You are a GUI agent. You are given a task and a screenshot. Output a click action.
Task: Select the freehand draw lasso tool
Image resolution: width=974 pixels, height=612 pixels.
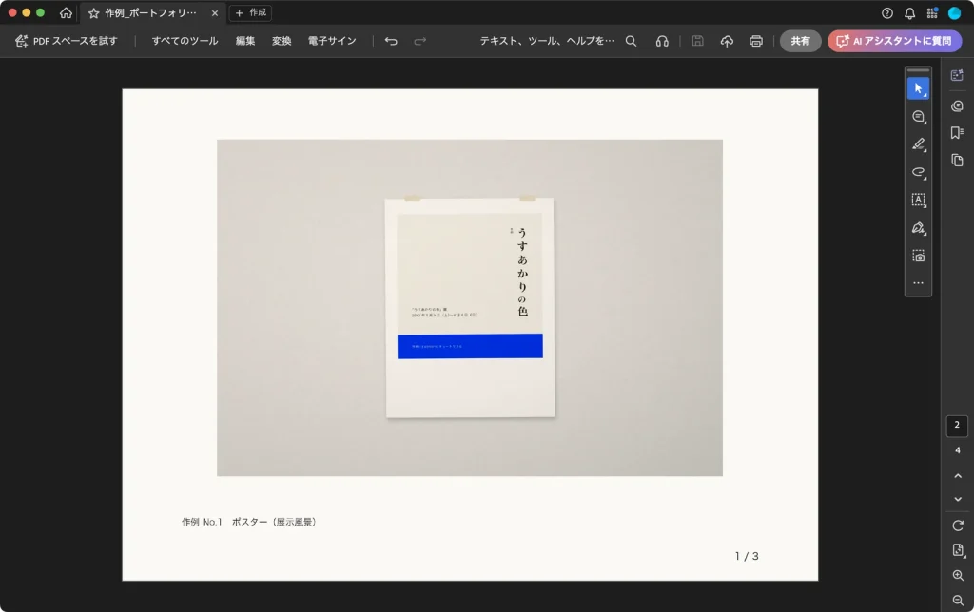click(x=918, y=172)
